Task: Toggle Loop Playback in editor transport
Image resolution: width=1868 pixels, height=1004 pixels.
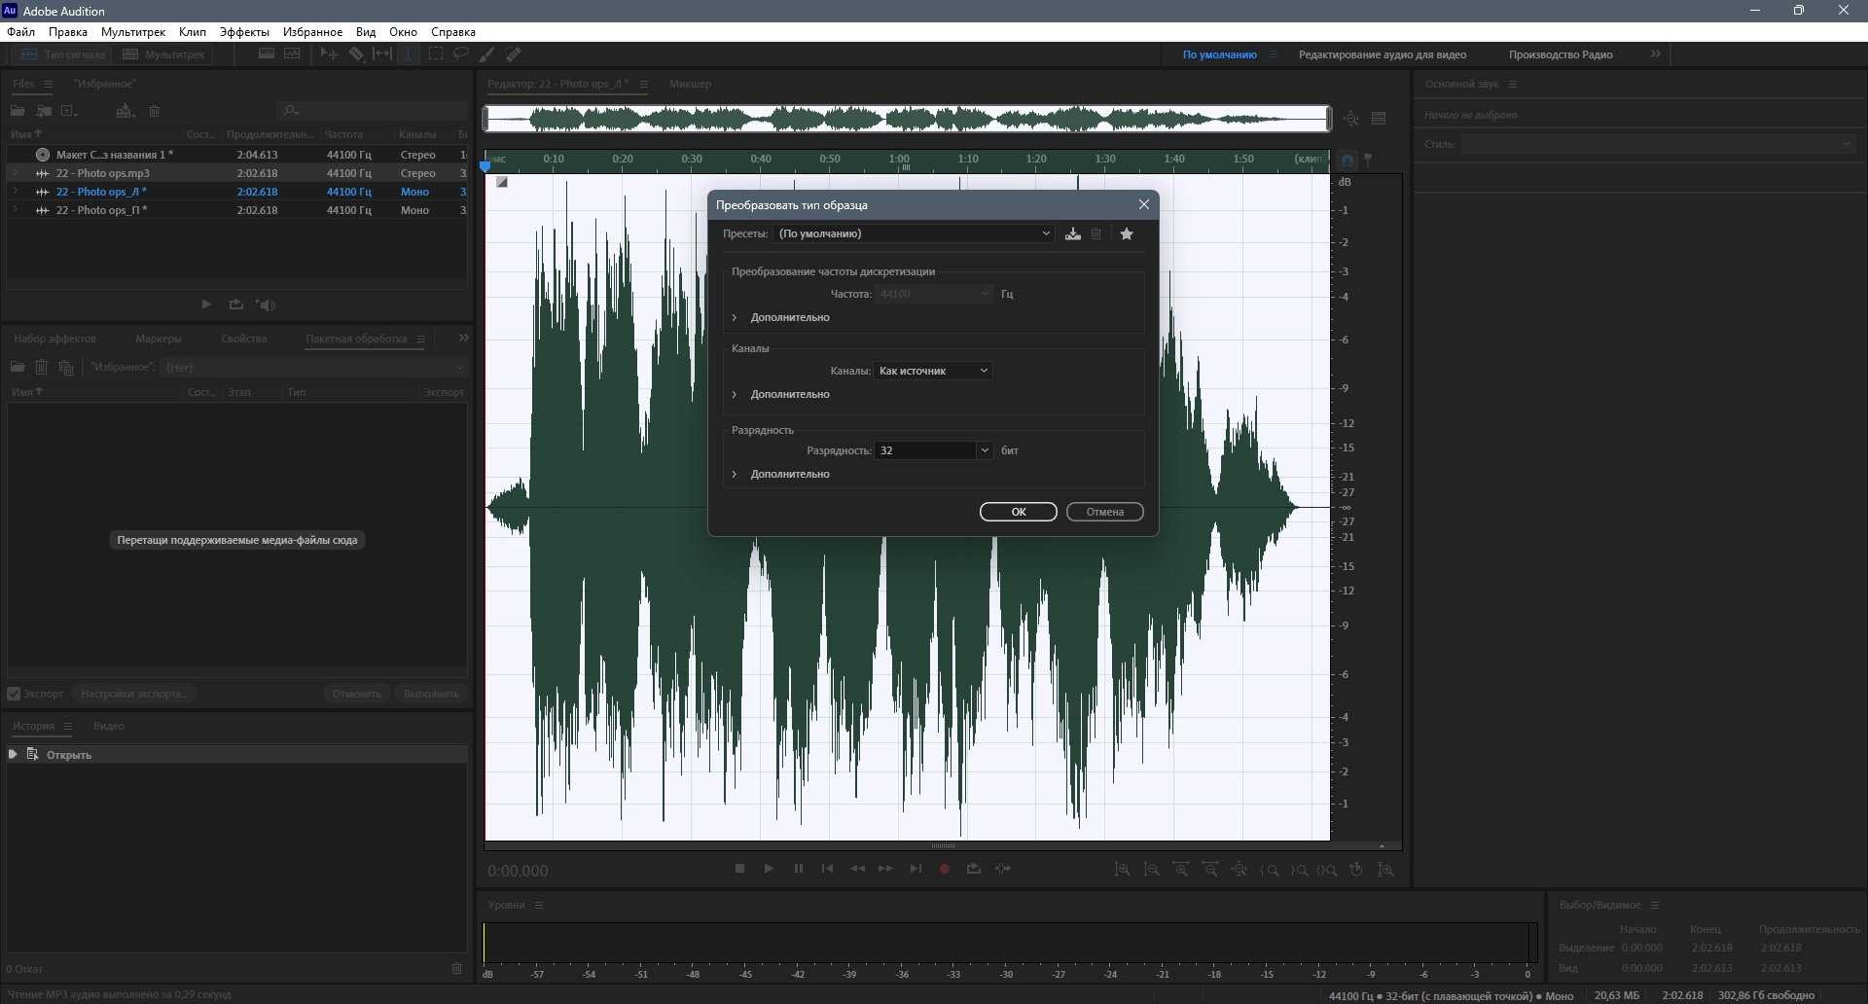Action: 973,869
